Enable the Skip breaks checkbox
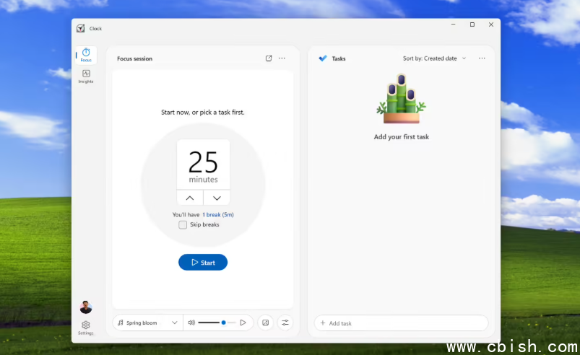The height and width of the screenshot is (355, 580). click(183, 225)
